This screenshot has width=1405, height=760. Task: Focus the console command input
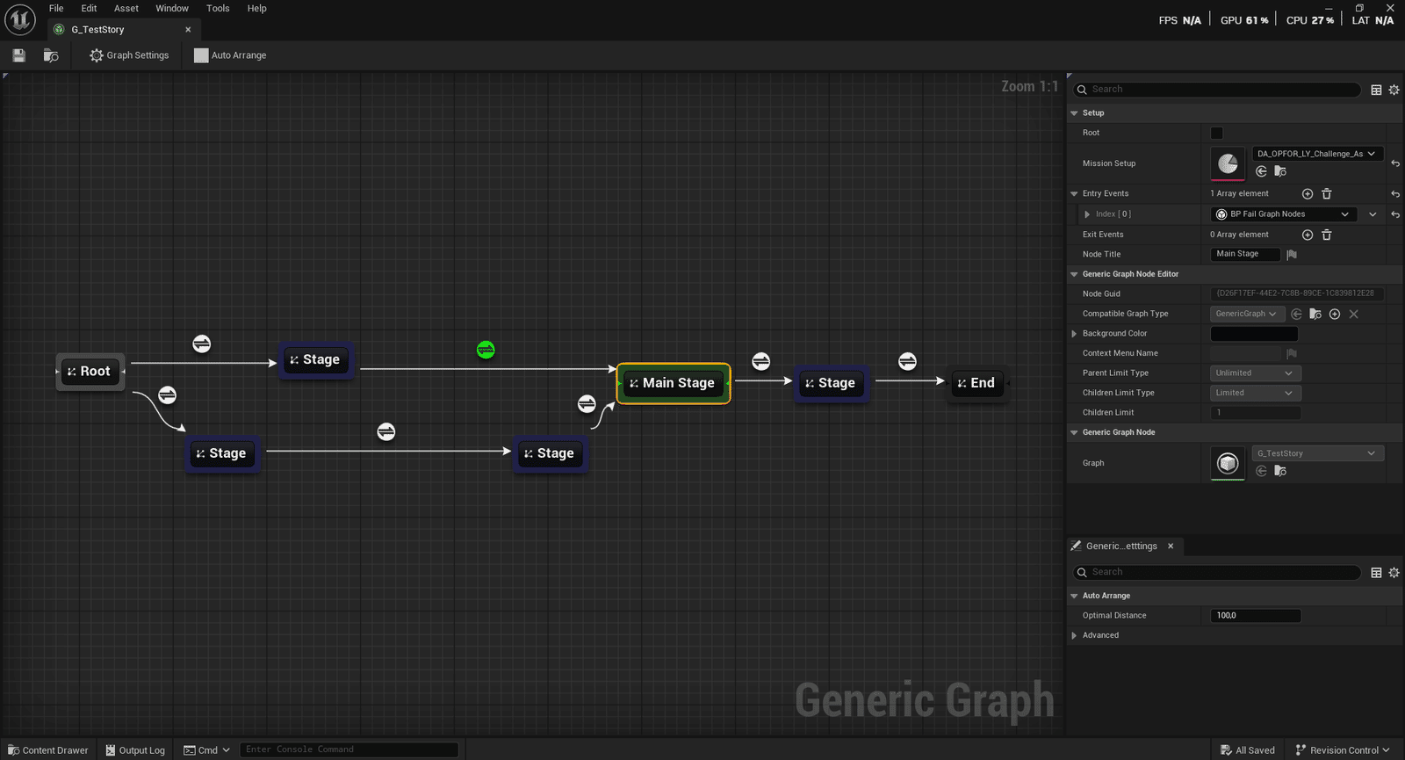[x=349, y=749]
